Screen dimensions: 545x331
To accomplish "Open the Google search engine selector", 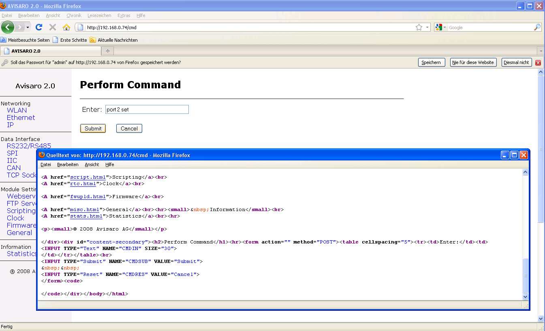I will coord(440,27).
